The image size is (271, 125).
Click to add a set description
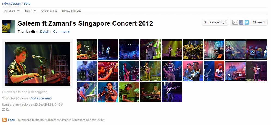pos(25,92)
